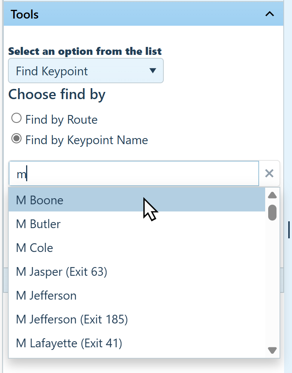Image resolution: width=292 pixels, height=373 pixels.
Task: Pick the M Cole keypoint
Action: [x=34, y=248]
